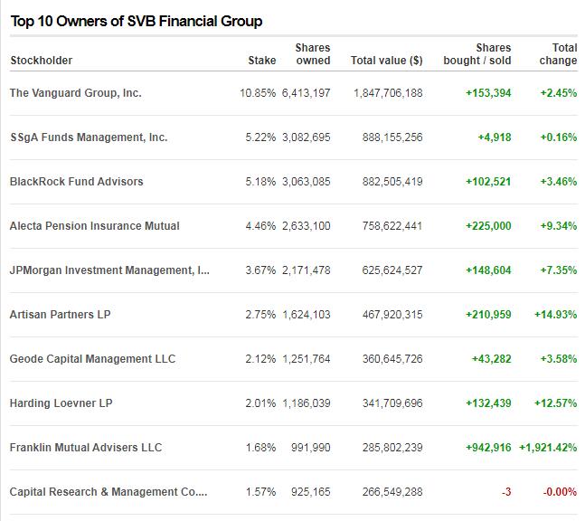
Task: Select Franklin Mutual Advisers LLC stockholder
Action: pyautogui.click(x=86, y=448)
